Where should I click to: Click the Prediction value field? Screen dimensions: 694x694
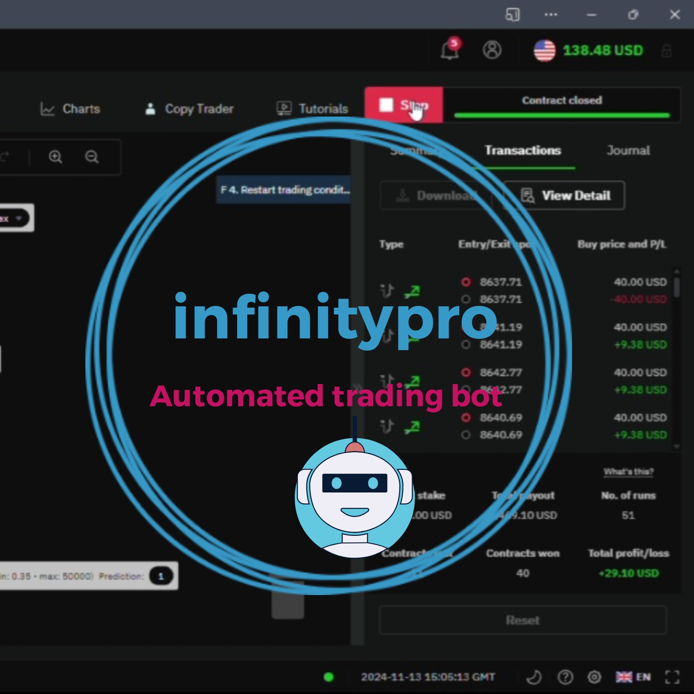coord(161,576)
